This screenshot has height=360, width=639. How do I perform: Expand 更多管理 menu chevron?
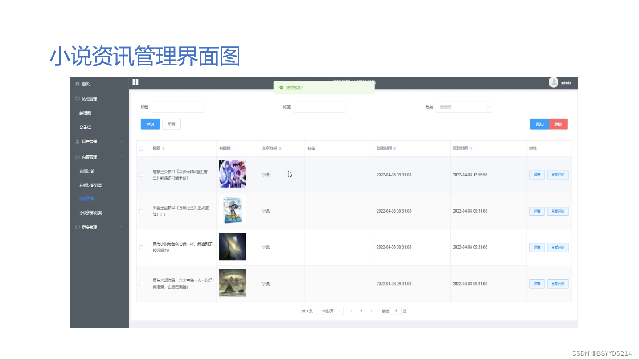point(122,227)
